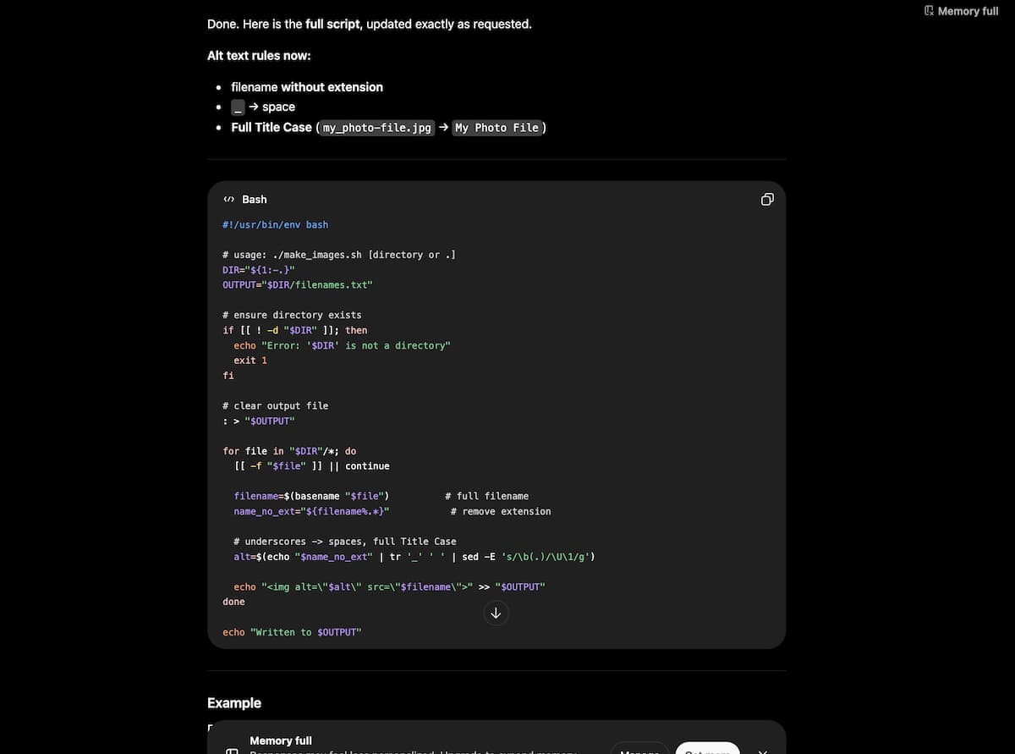Click the 'Alt text rules now:' text
Screen dimensions: 1015x754
click(x=259, y=56)
